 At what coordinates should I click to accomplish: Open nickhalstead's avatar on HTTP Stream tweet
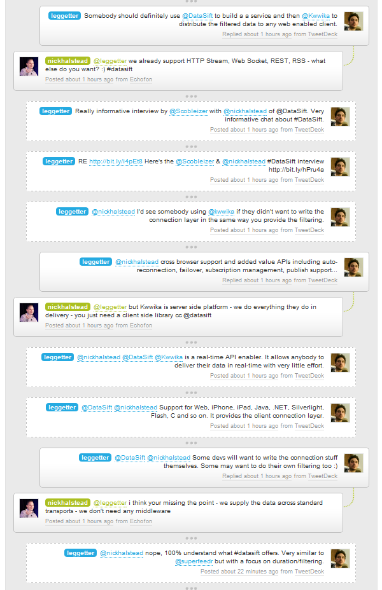29,67
